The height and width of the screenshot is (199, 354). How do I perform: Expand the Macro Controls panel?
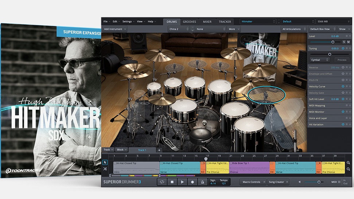tap(253, 182)
